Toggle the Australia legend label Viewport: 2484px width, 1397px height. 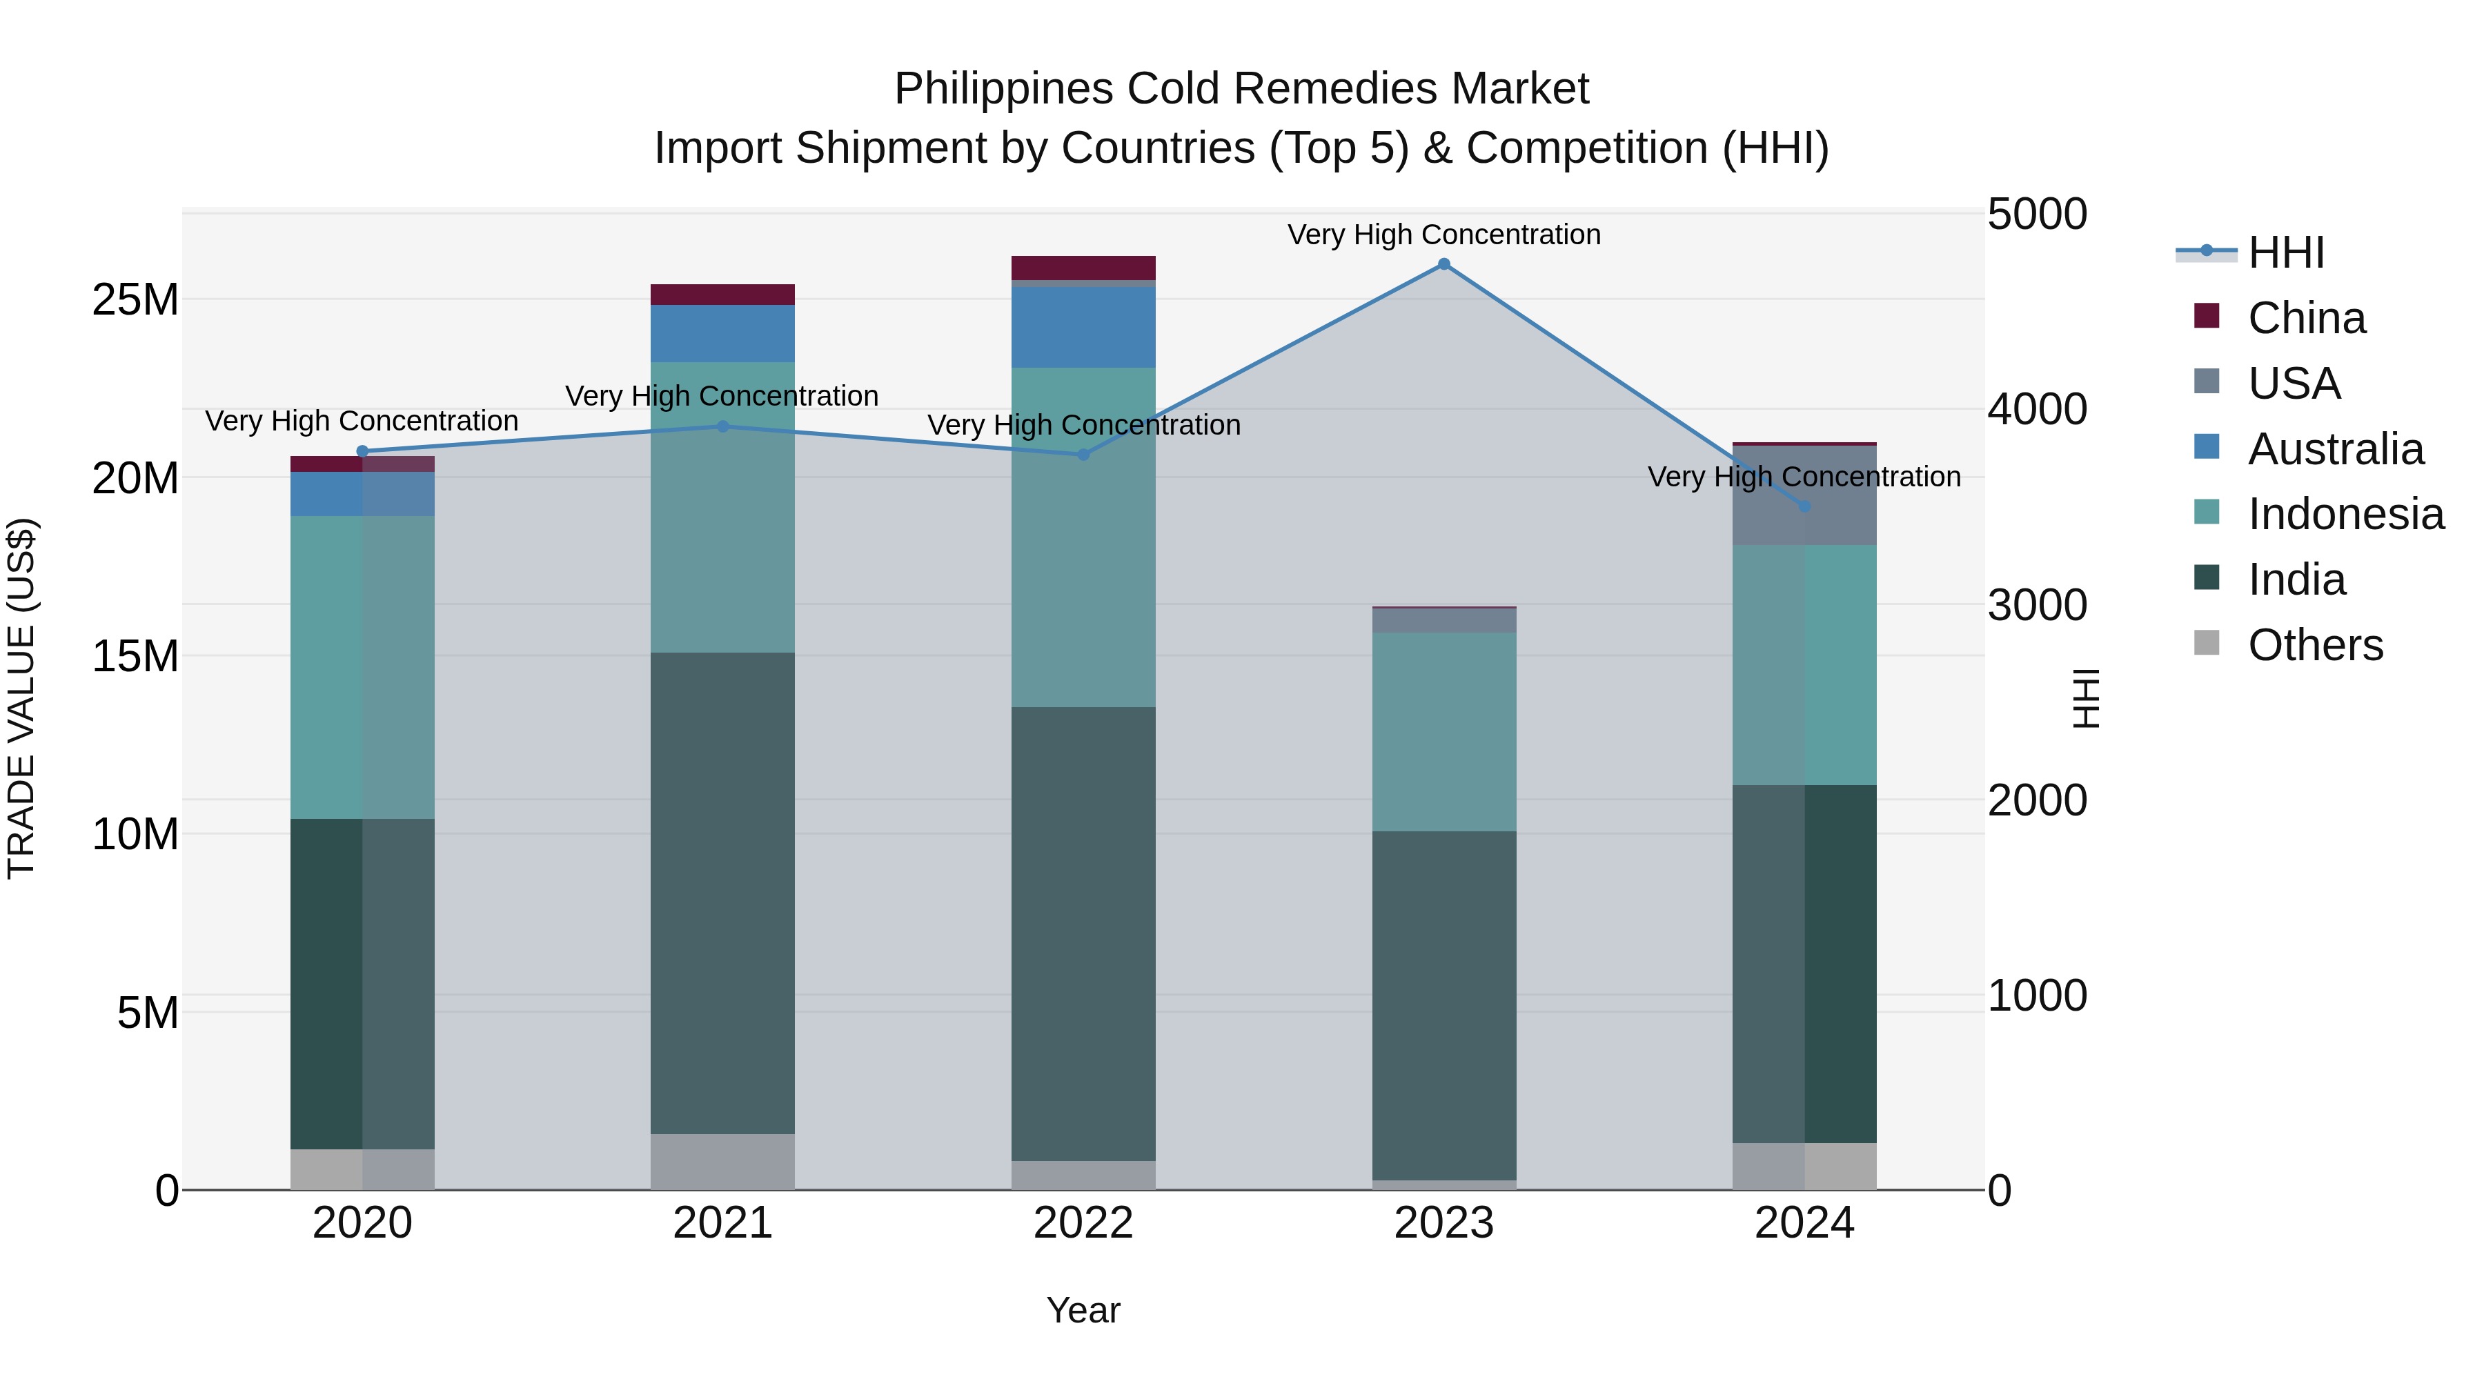coord(2336,449)
